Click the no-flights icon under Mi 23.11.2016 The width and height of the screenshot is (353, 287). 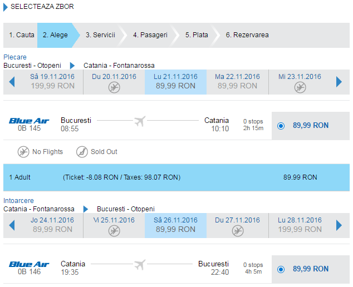pos(300,87)
